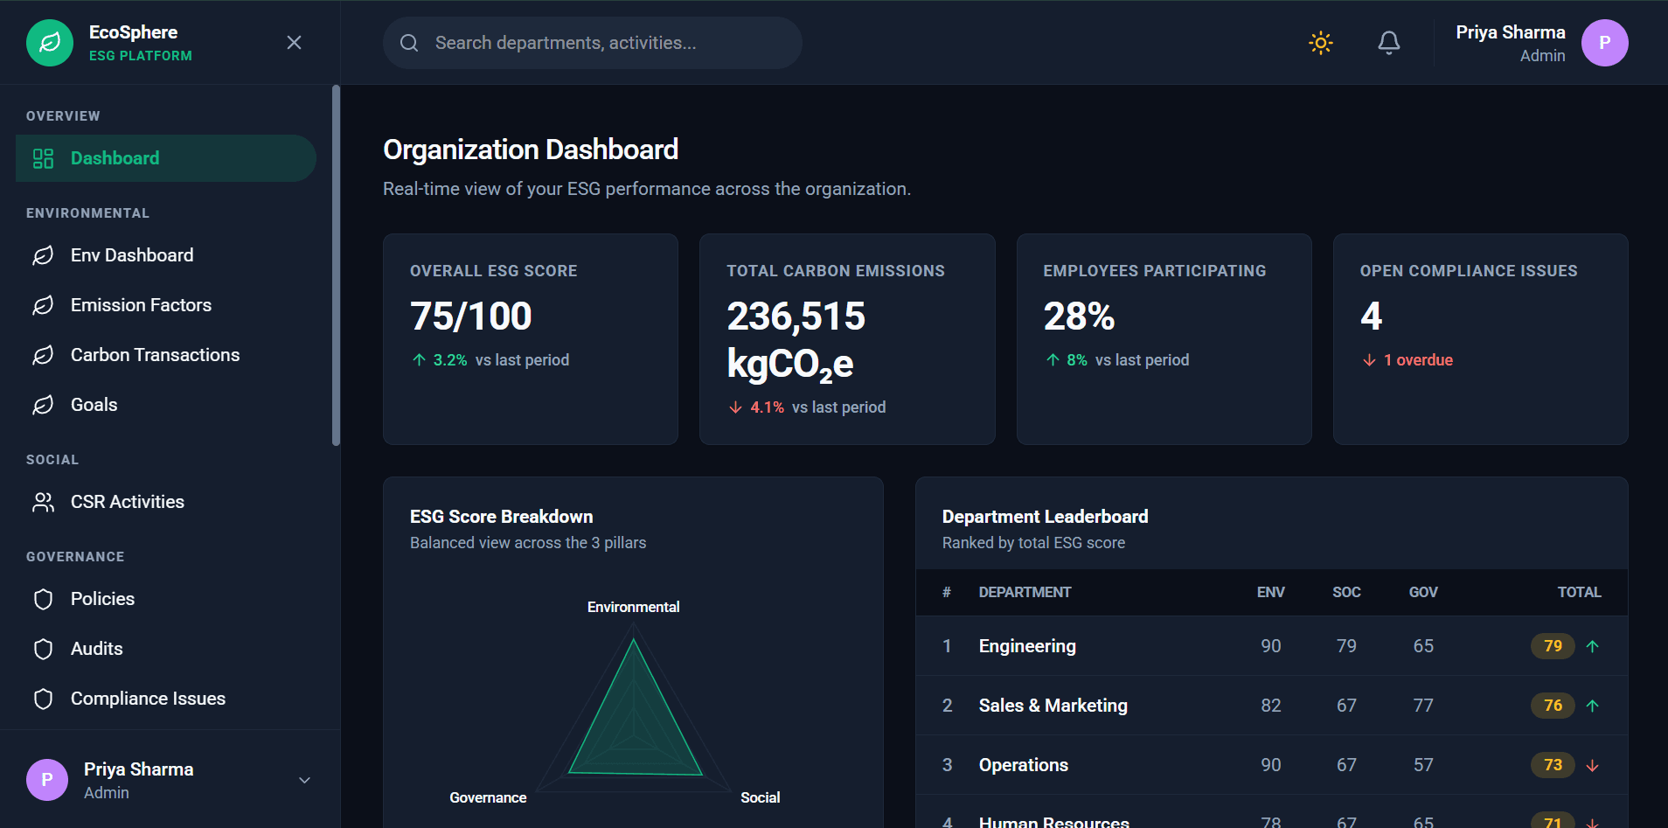Focus the search departments field

(x=593, y=43)
